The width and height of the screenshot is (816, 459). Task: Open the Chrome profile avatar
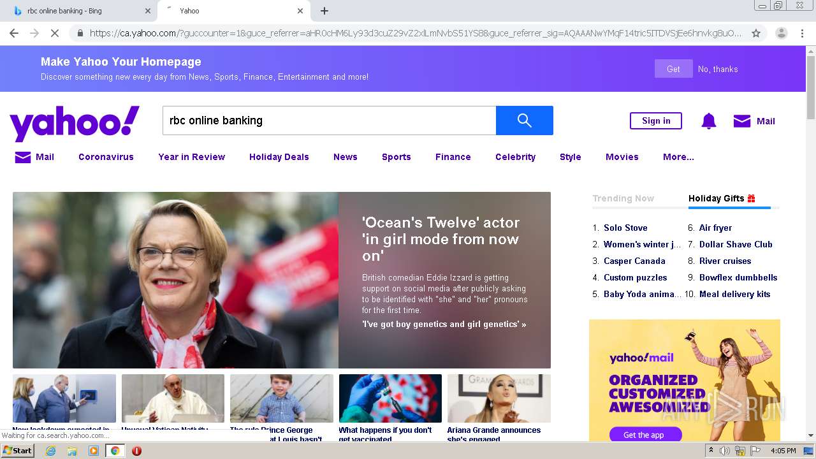(x=782, y=33)
